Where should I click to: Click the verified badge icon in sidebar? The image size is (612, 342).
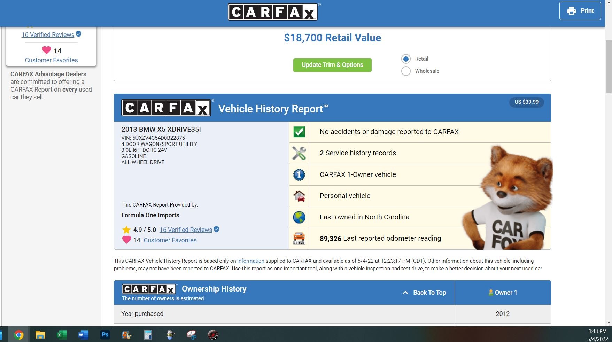point(79,34)
